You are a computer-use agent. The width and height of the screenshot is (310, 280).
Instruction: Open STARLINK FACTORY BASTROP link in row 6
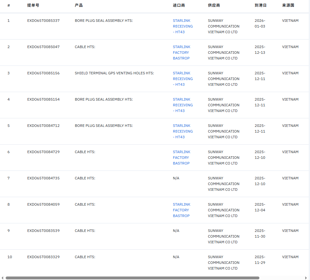pos(182,158)
